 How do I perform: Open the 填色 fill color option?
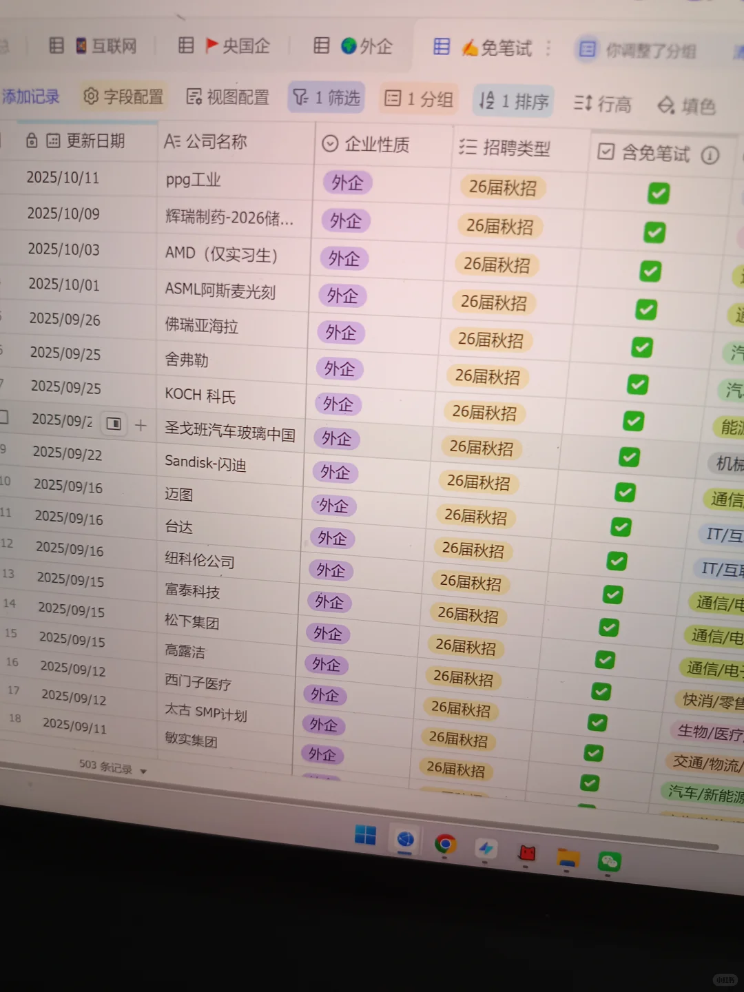pos(686,105)
